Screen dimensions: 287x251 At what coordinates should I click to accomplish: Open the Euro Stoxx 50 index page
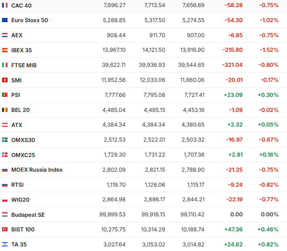pos(30,20)
